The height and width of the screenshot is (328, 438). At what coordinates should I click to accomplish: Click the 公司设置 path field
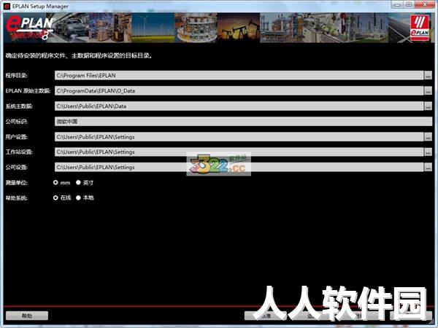(x=239, y=168)
